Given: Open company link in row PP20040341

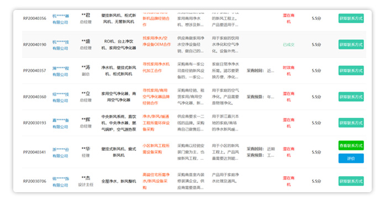Looking at the screenshot, I should pyautogui.click(x=60, y=153).
